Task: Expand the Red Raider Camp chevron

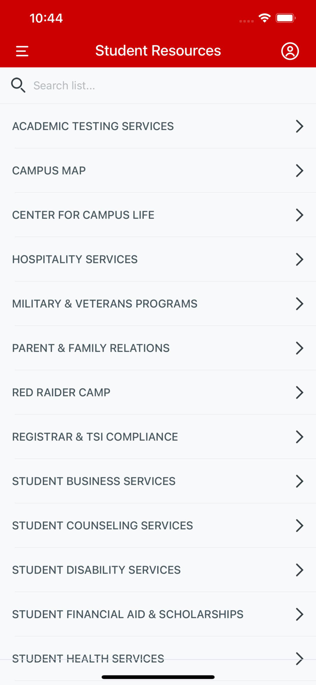Action: (x=300, y=392)
